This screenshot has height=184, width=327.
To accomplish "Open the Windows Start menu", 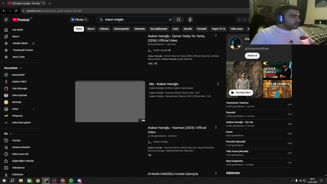I will click(4, 181).
